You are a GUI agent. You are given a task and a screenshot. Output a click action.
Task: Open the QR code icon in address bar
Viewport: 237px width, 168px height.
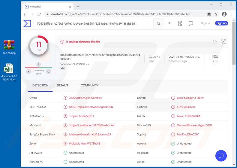(x=209, y=14)
